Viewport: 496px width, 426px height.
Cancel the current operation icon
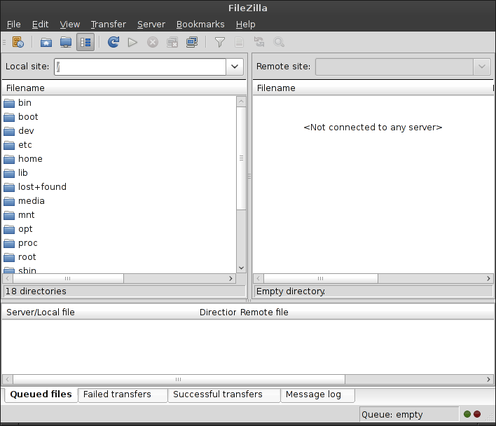153,42
